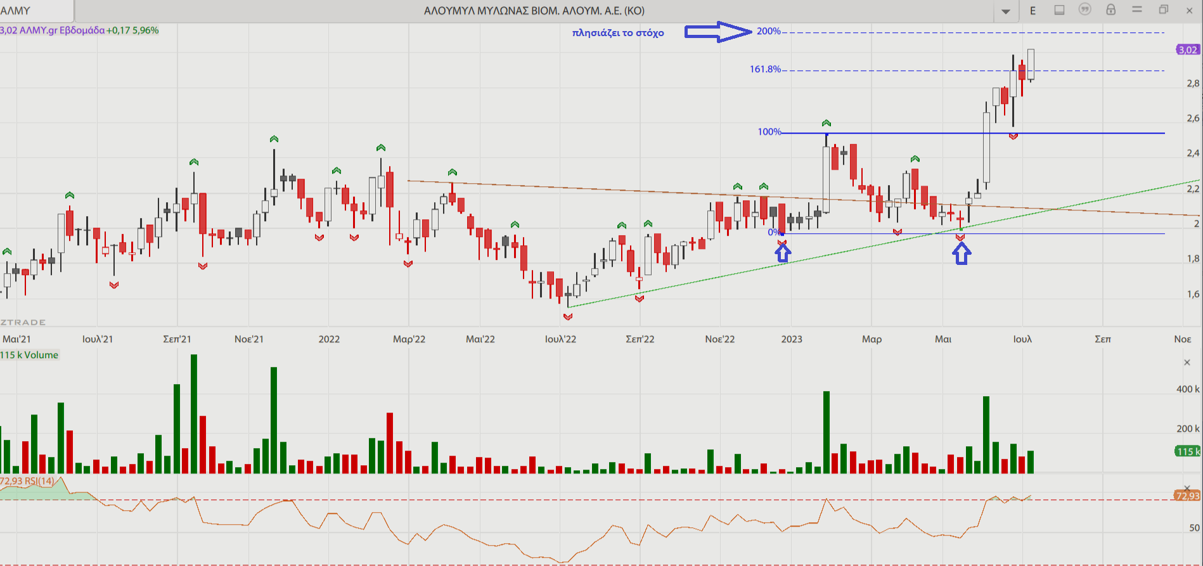The width and height of the screenshot is (1203, 566).
Task: Click the 3,02 current price tag
Action: coord(1188,49)
